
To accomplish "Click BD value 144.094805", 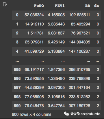I will pyautogui.click(x=79, y=42).
